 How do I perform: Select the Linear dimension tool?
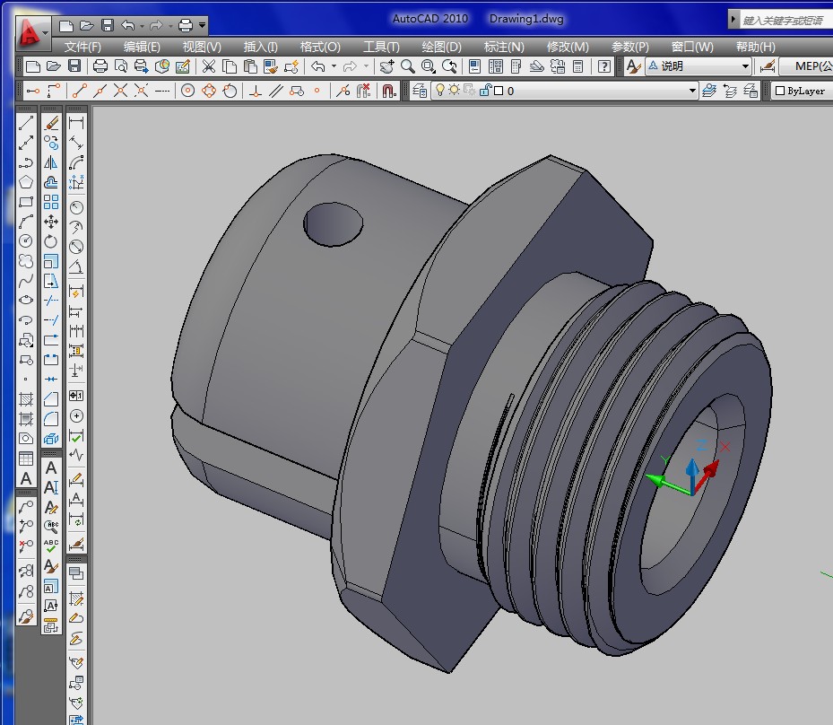(76, 123)
